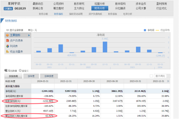Switch to the 财务诊断 sub-tab
The width and height of the screenshot is (179, 119).
(x=43, y=14)
